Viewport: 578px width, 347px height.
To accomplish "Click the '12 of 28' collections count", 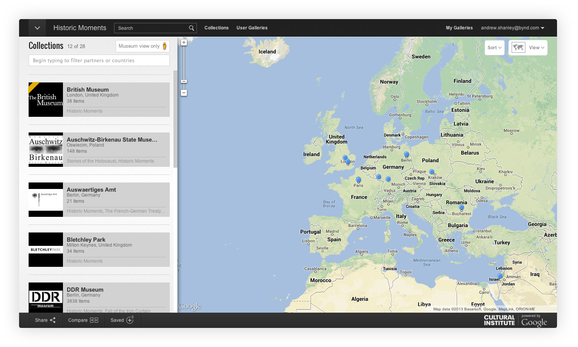I will [x=76, y=46].
